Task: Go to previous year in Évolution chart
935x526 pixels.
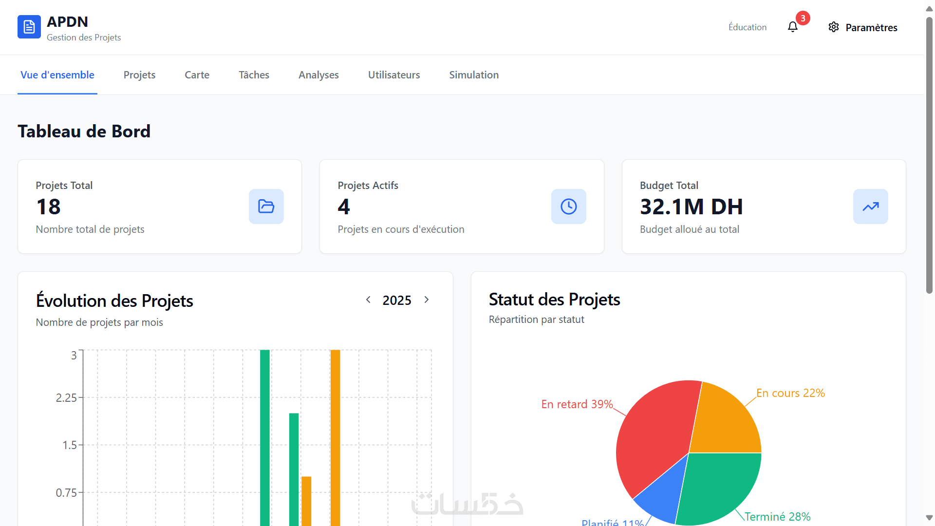Action: coord(368,300)
